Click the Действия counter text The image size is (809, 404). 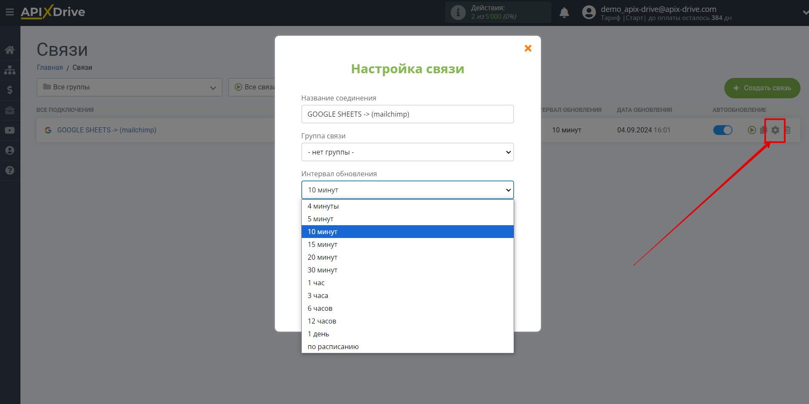click(x=494, y=12)
